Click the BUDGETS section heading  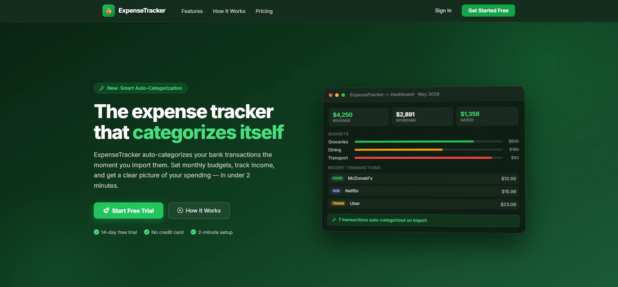338,134
